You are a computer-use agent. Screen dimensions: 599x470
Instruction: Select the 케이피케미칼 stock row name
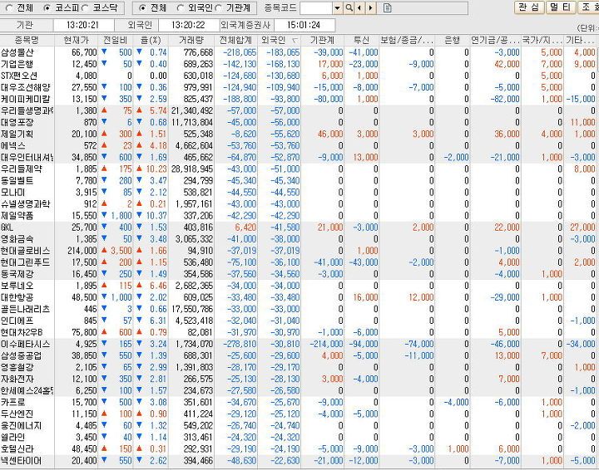25,99
